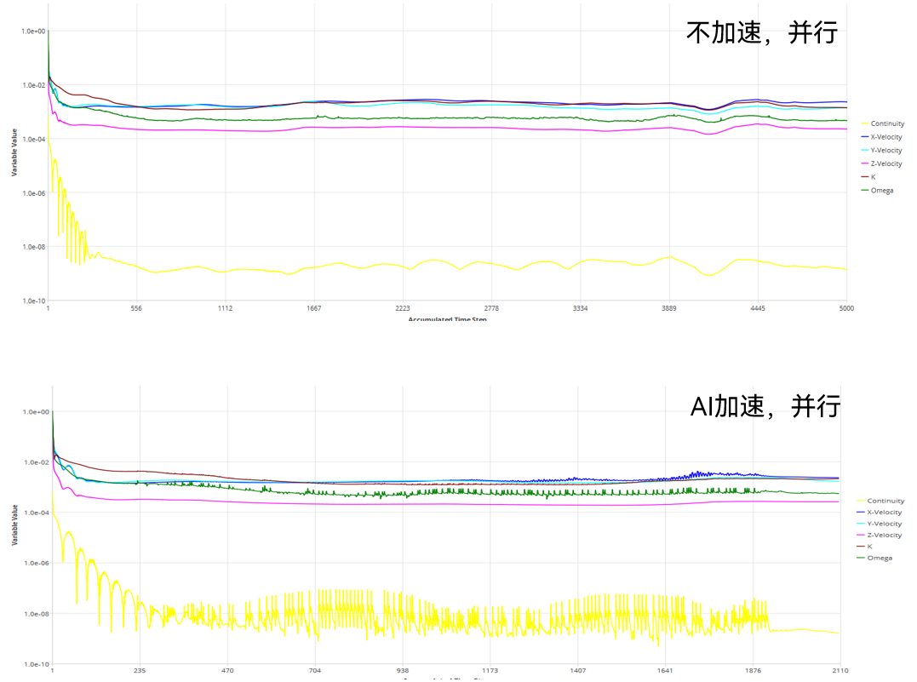The image size is (917, 682).
Task: Click bottom chart x-axis tick 1173
Action: pyautogui.click(x=490, y=671)
